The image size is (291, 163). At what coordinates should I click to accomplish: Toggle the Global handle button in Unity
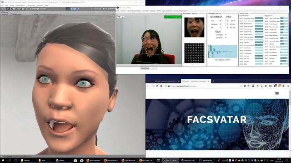point(42,9)
